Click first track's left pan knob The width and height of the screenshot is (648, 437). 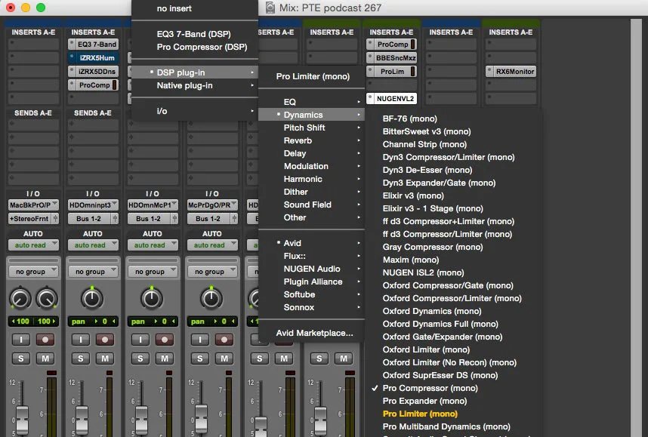click(x=20, y=298)
